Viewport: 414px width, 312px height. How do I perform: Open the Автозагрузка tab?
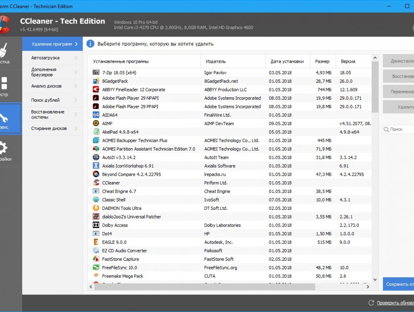pos(52,57)
